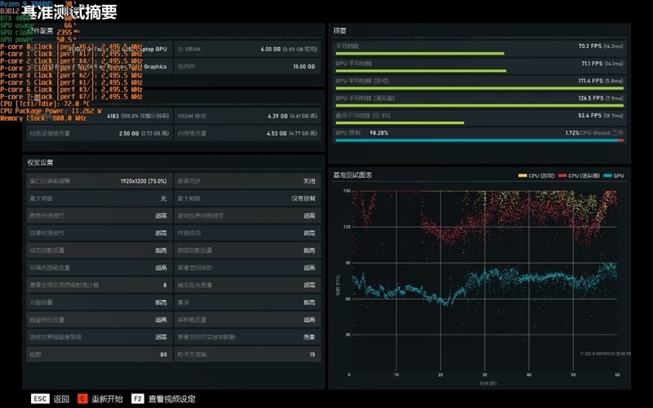The height and width of the screenshot is (408, 653).
Task: Click the 最大帧数 row showing 没有限制
Action: [x=247, y=198]
